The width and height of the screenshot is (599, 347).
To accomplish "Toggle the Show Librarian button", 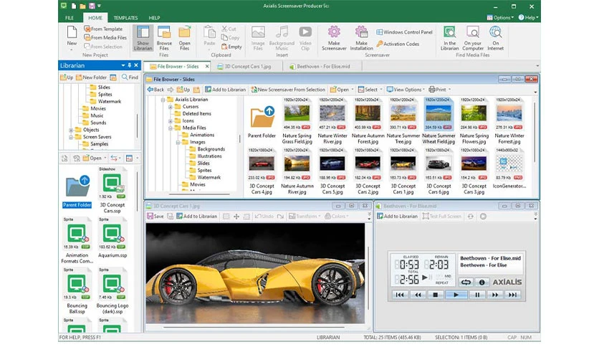I will (143, 38).
